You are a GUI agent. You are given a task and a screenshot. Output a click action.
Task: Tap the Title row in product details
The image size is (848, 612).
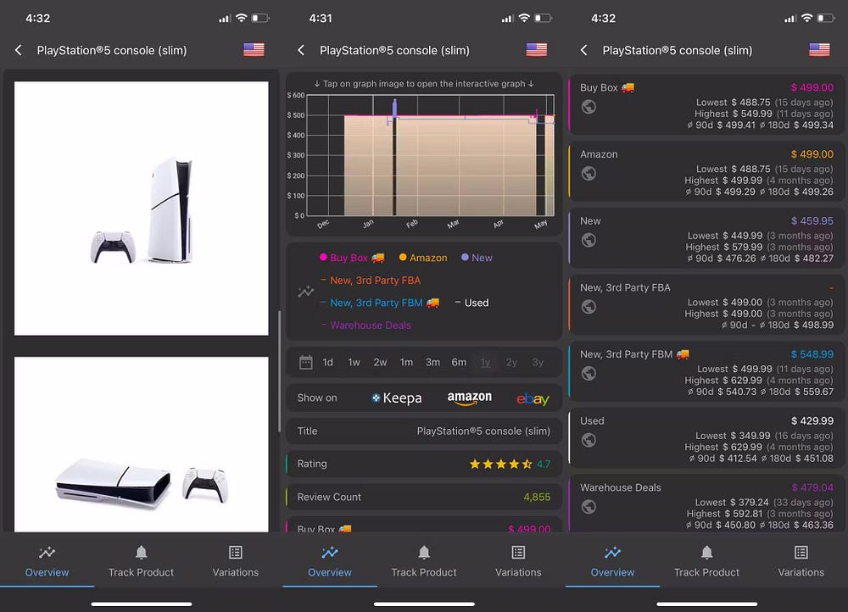[423, 431]
